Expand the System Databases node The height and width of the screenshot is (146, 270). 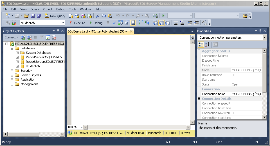click(x=17, y=53)
